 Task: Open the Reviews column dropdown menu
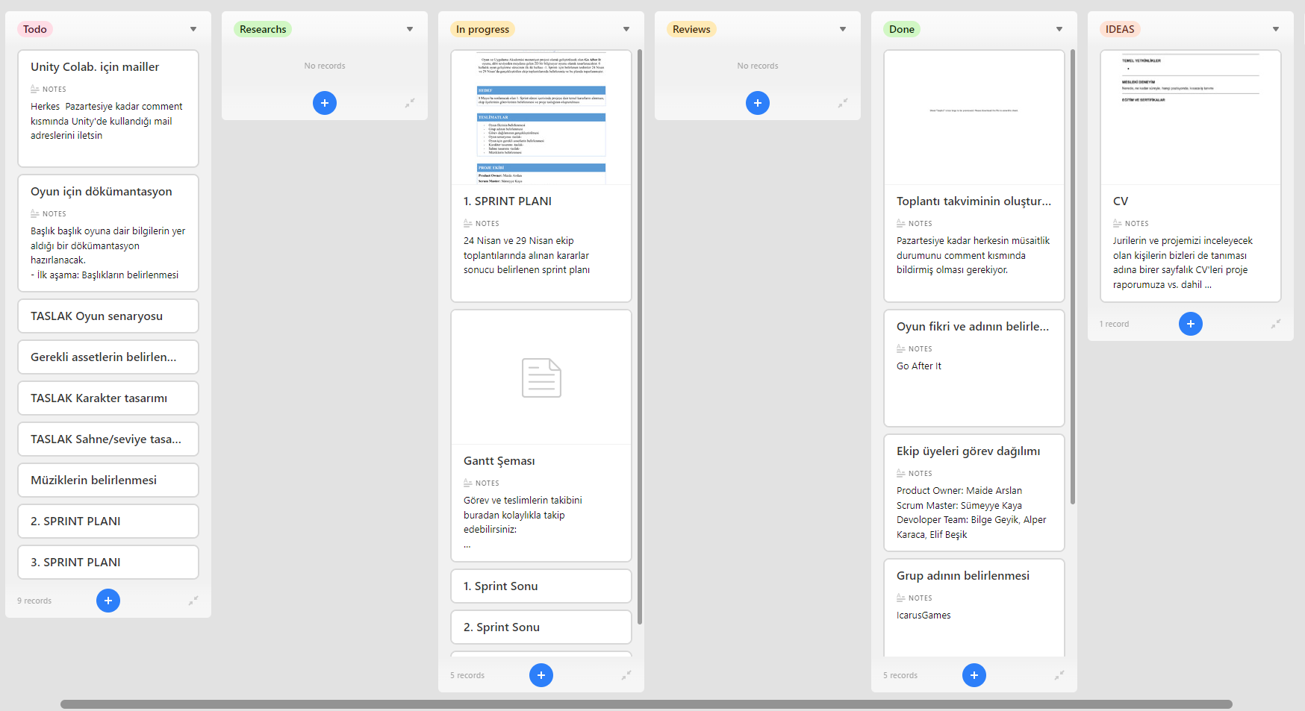[843, 29]
